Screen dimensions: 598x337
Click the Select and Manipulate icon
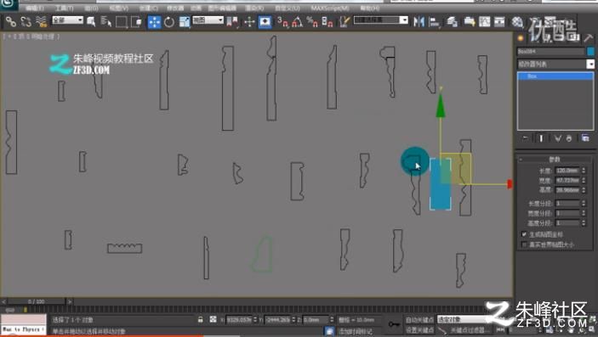point(249,22)
